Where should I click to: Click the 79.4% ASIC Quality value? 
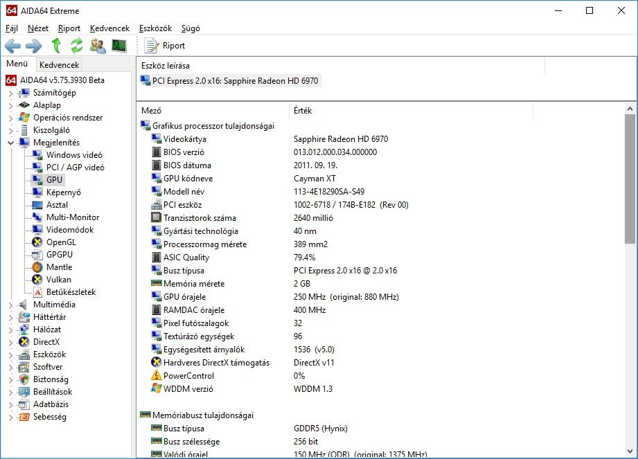304,258
